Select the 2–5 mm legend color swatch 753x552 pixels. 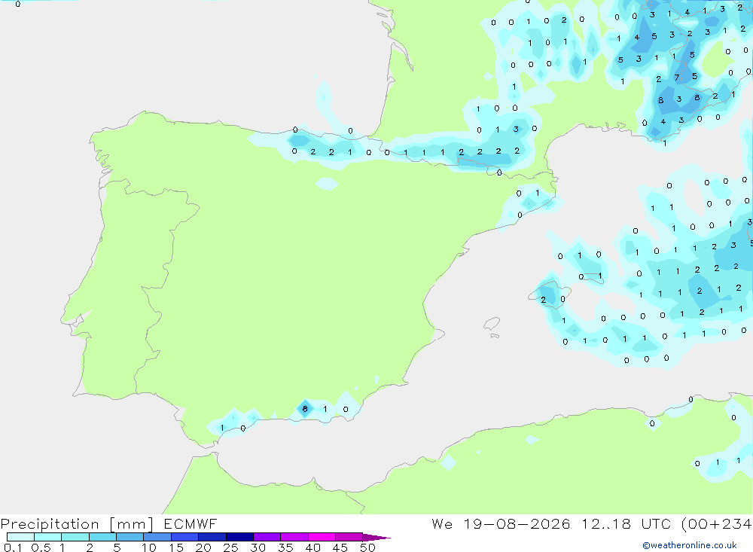click(102, 537)
